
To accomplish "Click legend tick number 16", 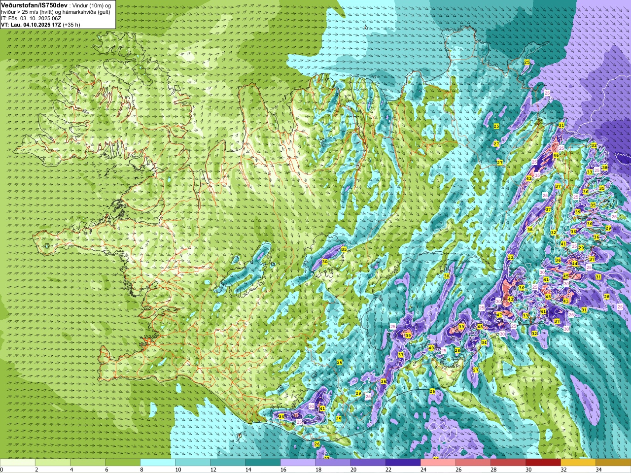I will pyautogui.click(x=283, y=470).
